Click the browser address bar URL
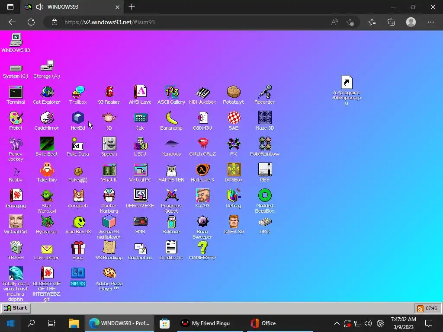Screen dimensions: 443x332 [109, 22]
